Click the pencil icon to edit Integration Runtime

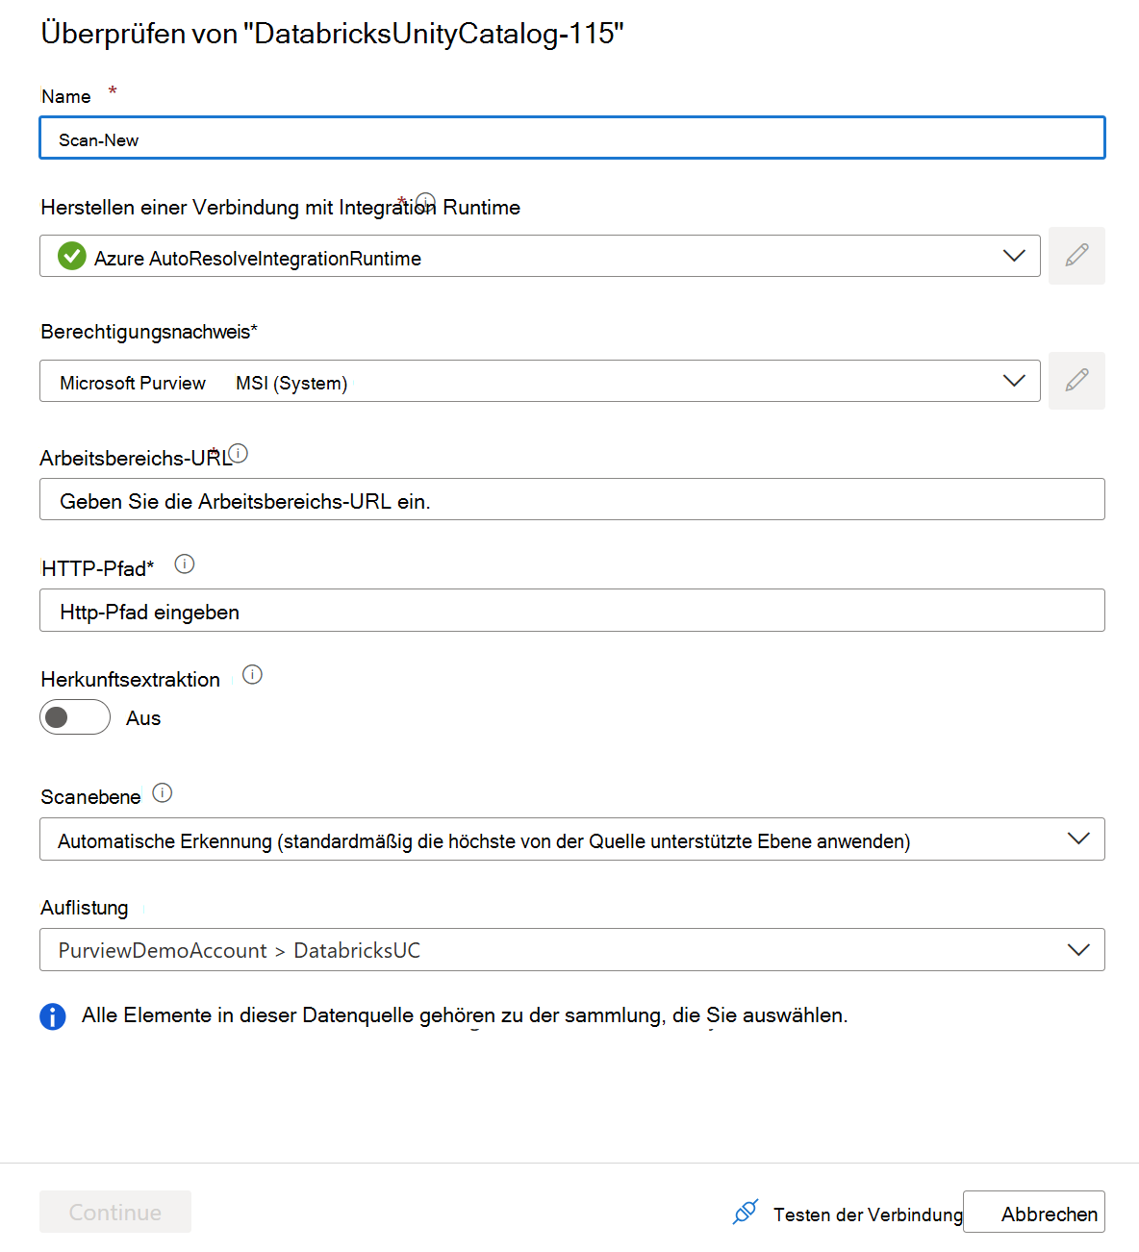pyautogui.click(x=1076, y=256)
